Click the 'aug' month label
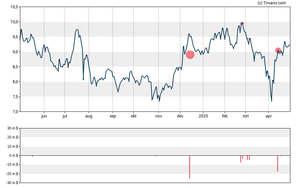The height and width of the screenshot is (188, 296). pos(89,116)
